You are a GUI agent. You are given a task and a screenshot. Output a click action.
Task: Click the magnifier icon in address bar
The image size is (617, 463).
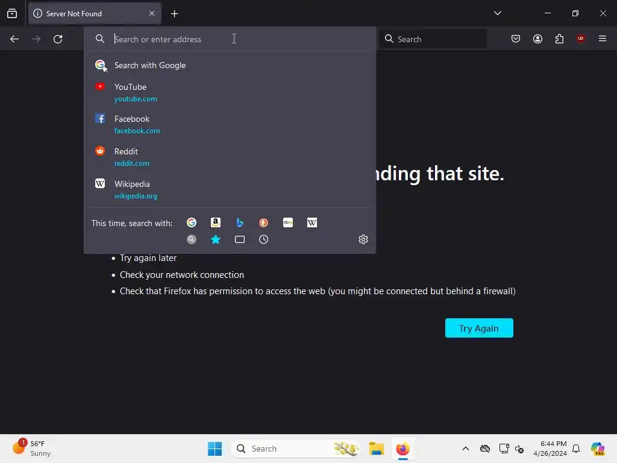coord(100,39)
